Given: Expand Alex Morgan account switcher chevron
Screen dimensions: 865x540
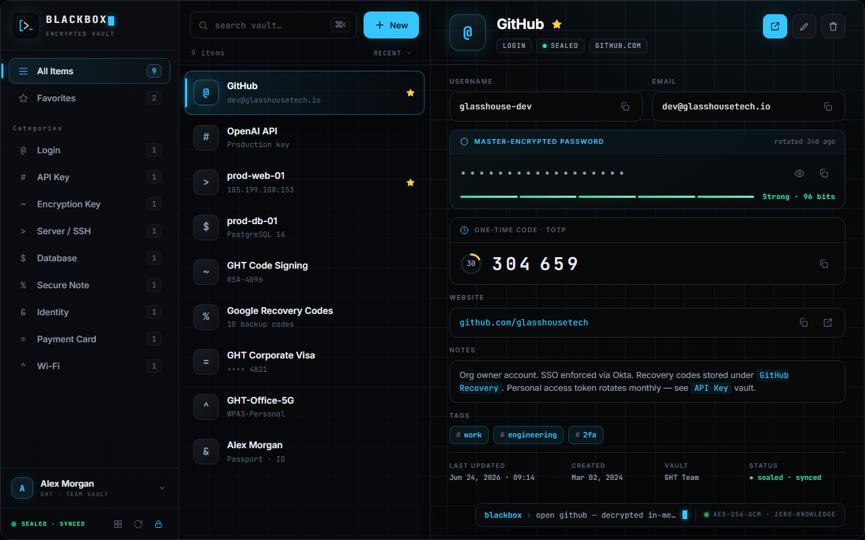Looking at the screenshot, I should (x=162, y=488).
